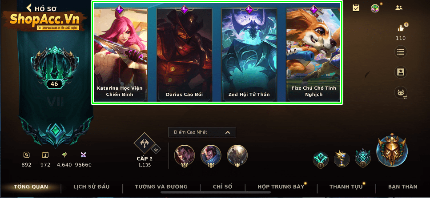Open the colorful tree avatar icon
This screenshot has height=198, width=430.
[x=375, y=8]
